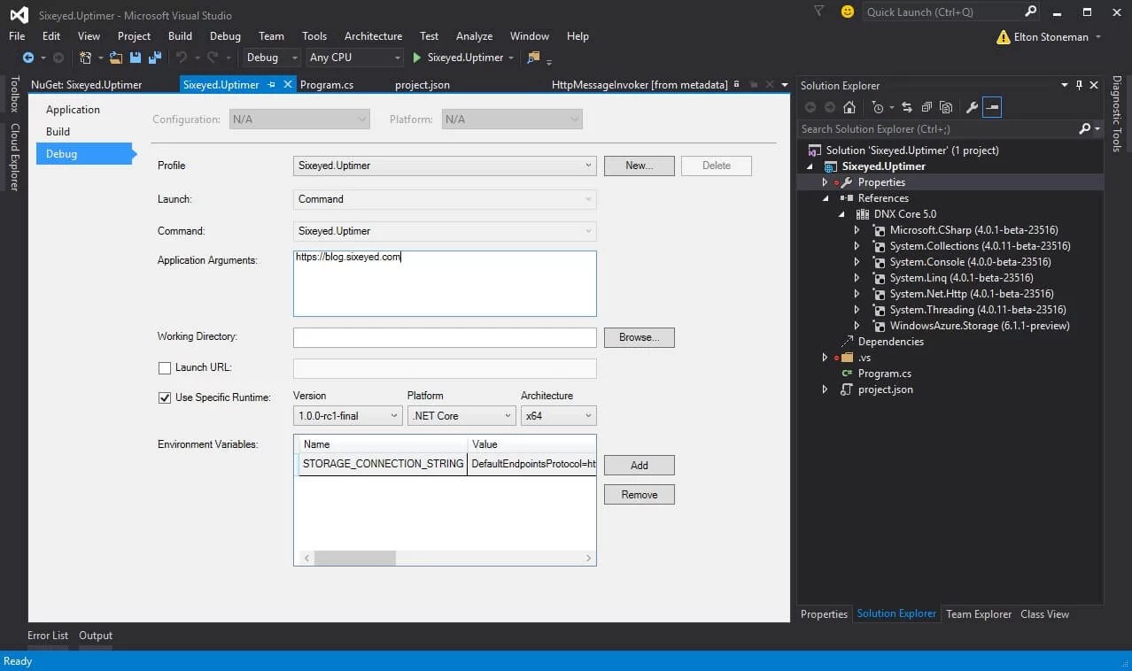Toggle the Preview Selected Items icon
1132x671 pixels.
point(992,107)
